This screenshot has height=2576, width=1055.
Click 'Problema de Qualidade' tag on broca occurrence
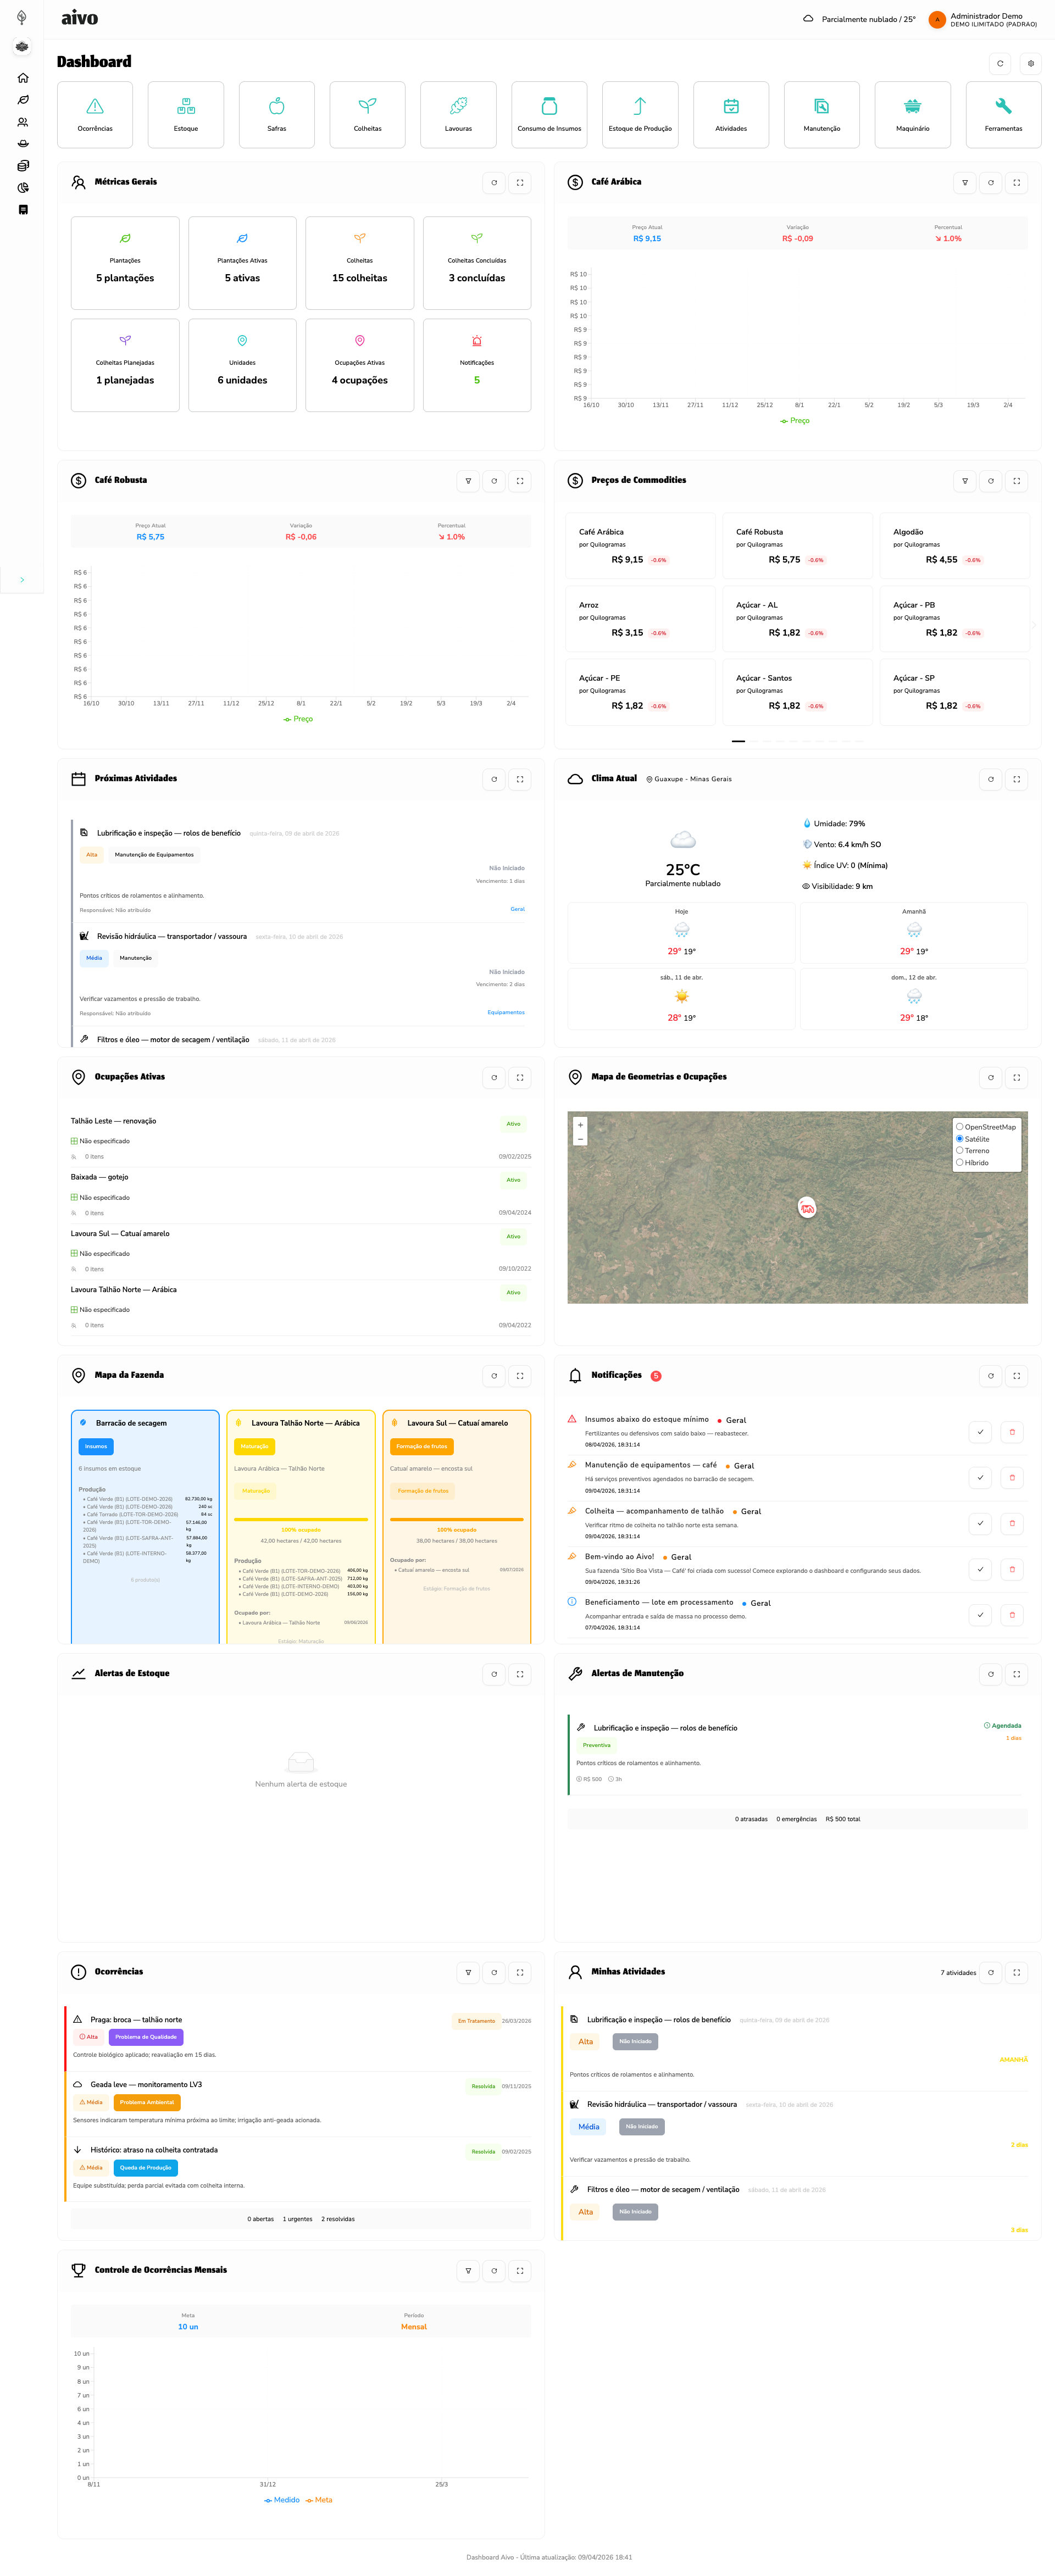pyautogui.click(x=146, y=2037)
